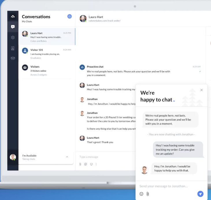Click the Conversations heading
Image resolution: width=211 pixels, height=200 pixels.
36,17
